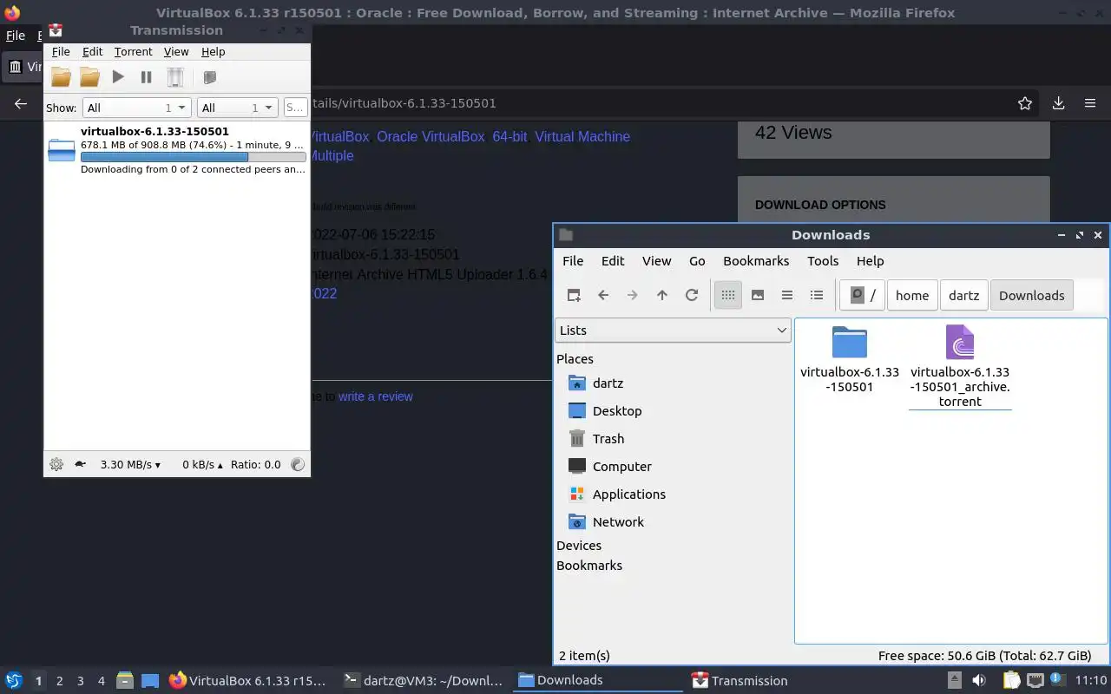Click the second folder icon in Transmission toolbar
This screenshot has height=694, width=1111.
[89, 77]
